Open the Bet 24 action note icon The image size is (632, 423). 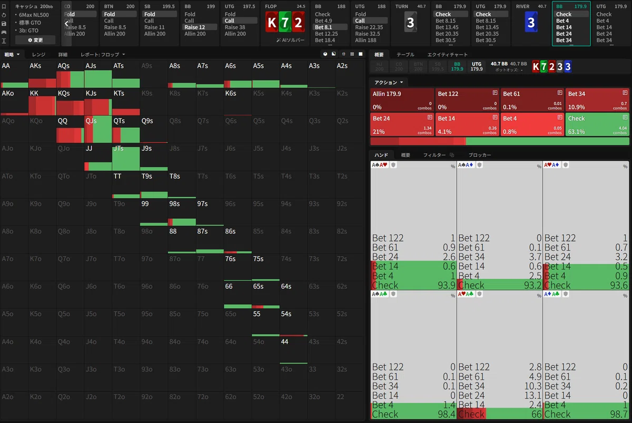click(430, 117)
